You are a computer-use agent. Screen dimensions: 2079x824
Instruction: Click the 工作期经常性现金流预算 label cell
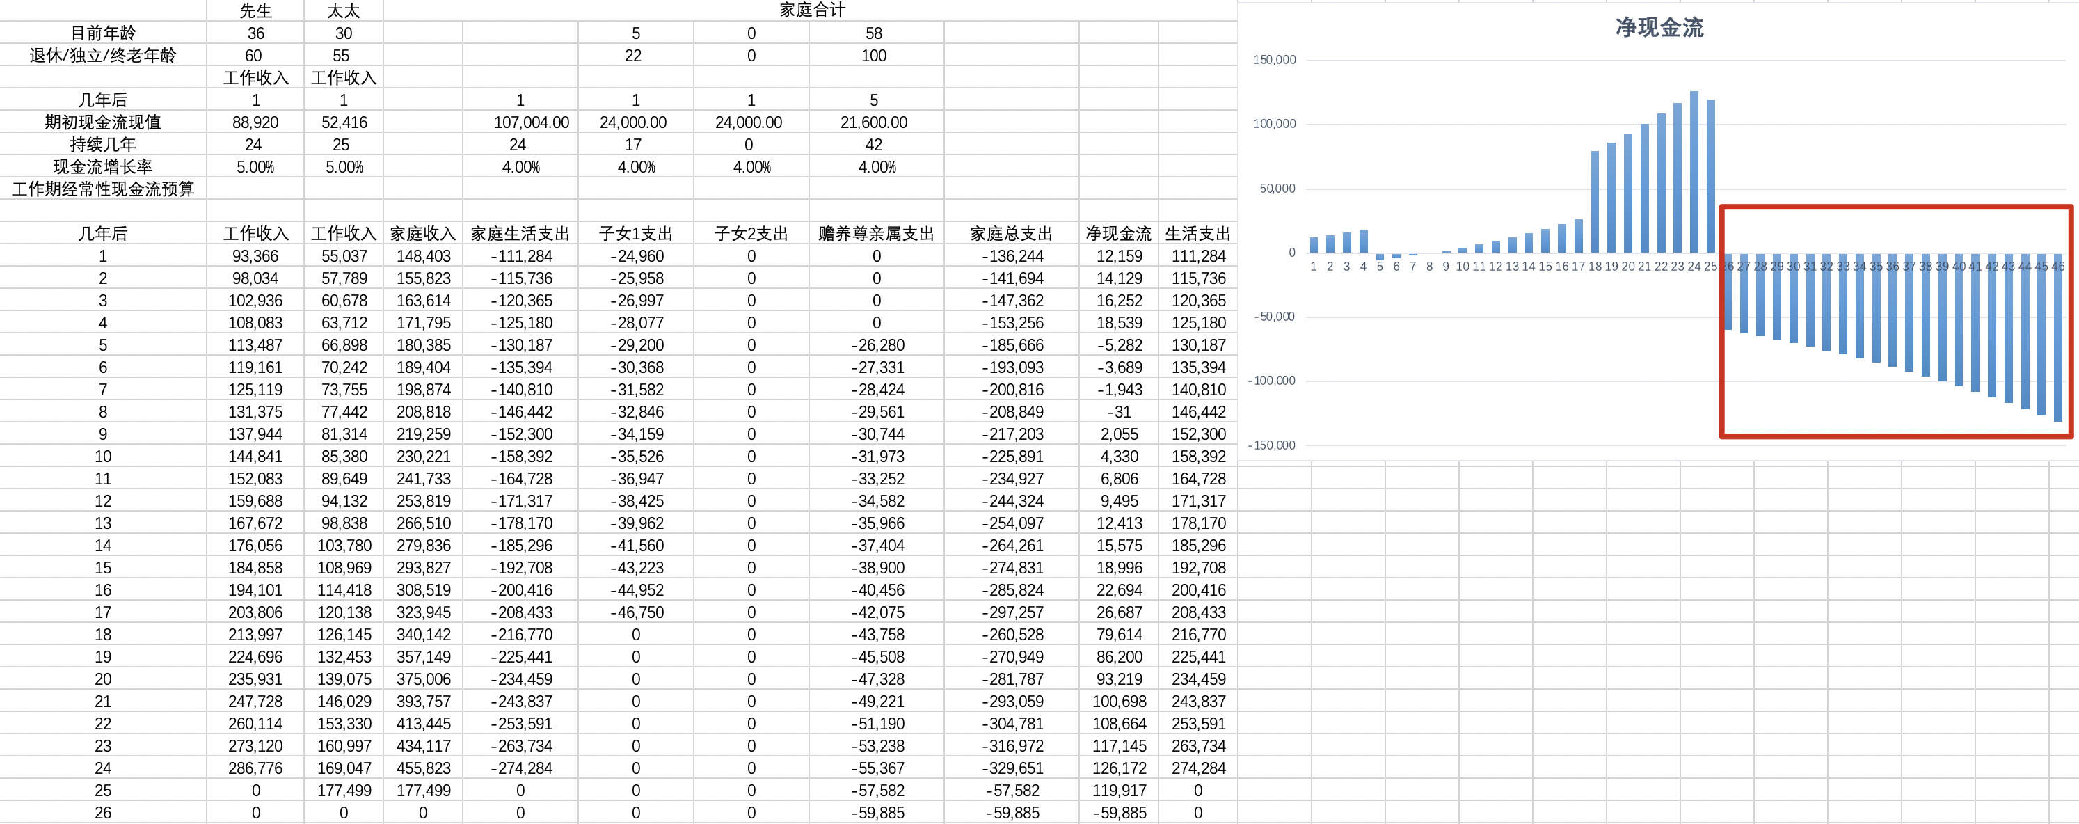(102, 190)
